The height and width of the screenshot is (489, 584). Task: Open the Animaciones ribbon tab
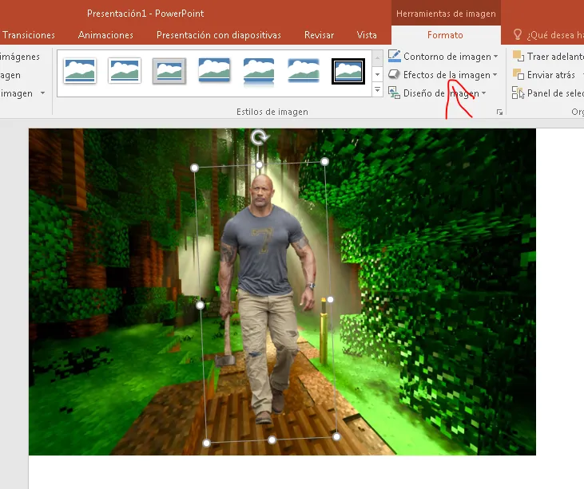click(105, 35)
